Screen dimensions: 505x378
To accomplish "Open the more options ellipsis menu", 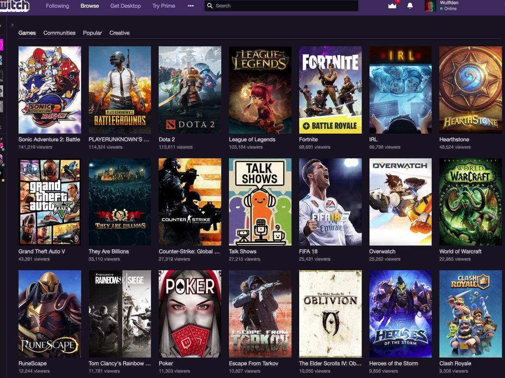I will coord(191,6).
